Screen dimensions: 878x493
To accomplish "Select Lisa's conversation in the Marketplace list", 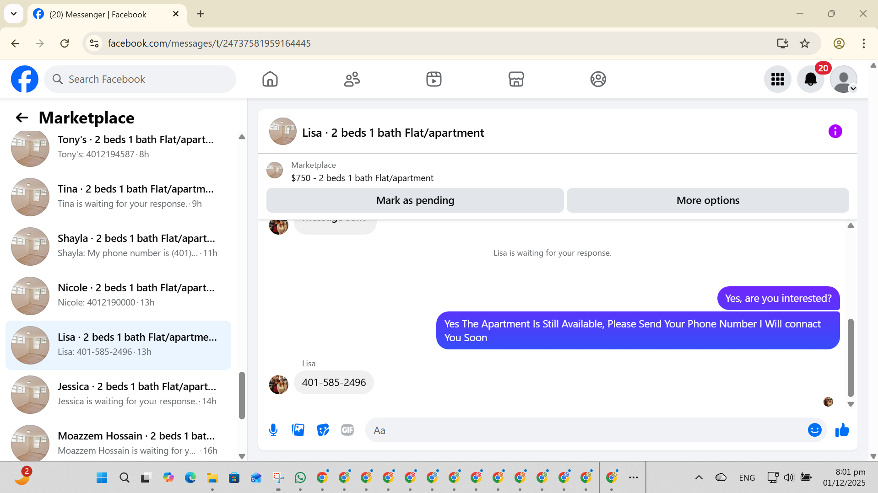I will click(118, 345).
